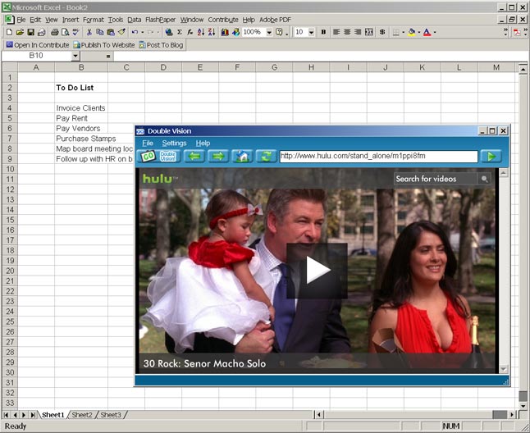
Task: Click the Double Vision URL address field
Action: point(378,157)
